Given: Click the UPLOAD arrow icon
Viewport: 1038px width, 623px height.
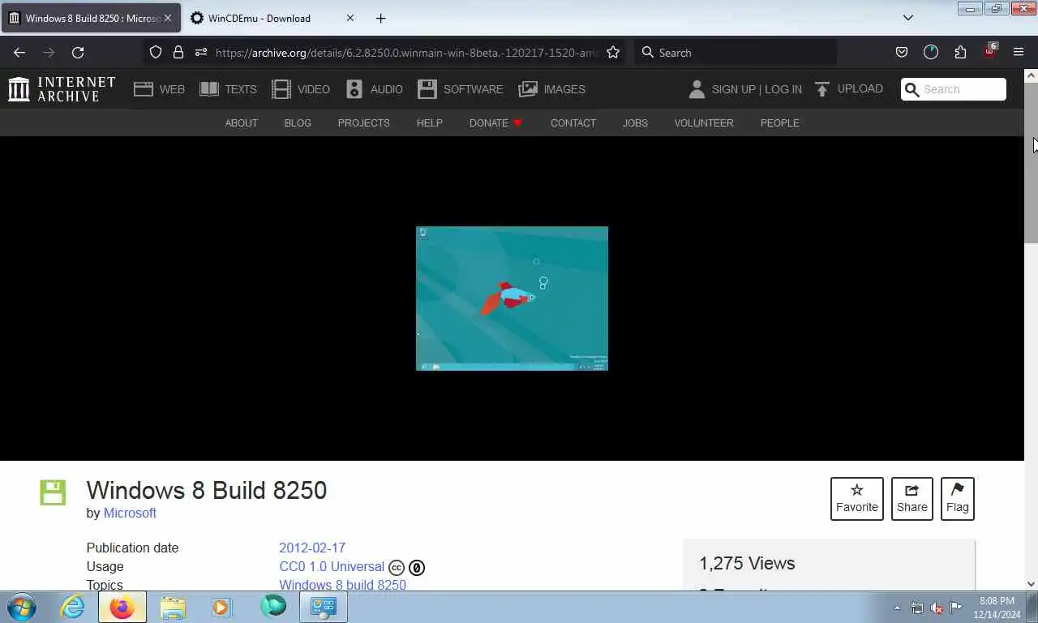Looking at the screenshot, I should pos(822,89).
